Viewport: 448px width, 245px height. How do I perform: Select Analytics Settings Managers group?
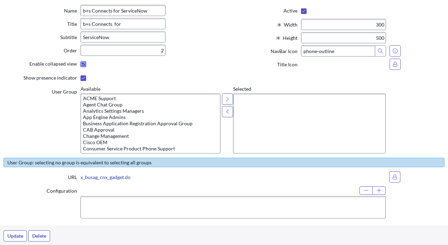[150, 111]
